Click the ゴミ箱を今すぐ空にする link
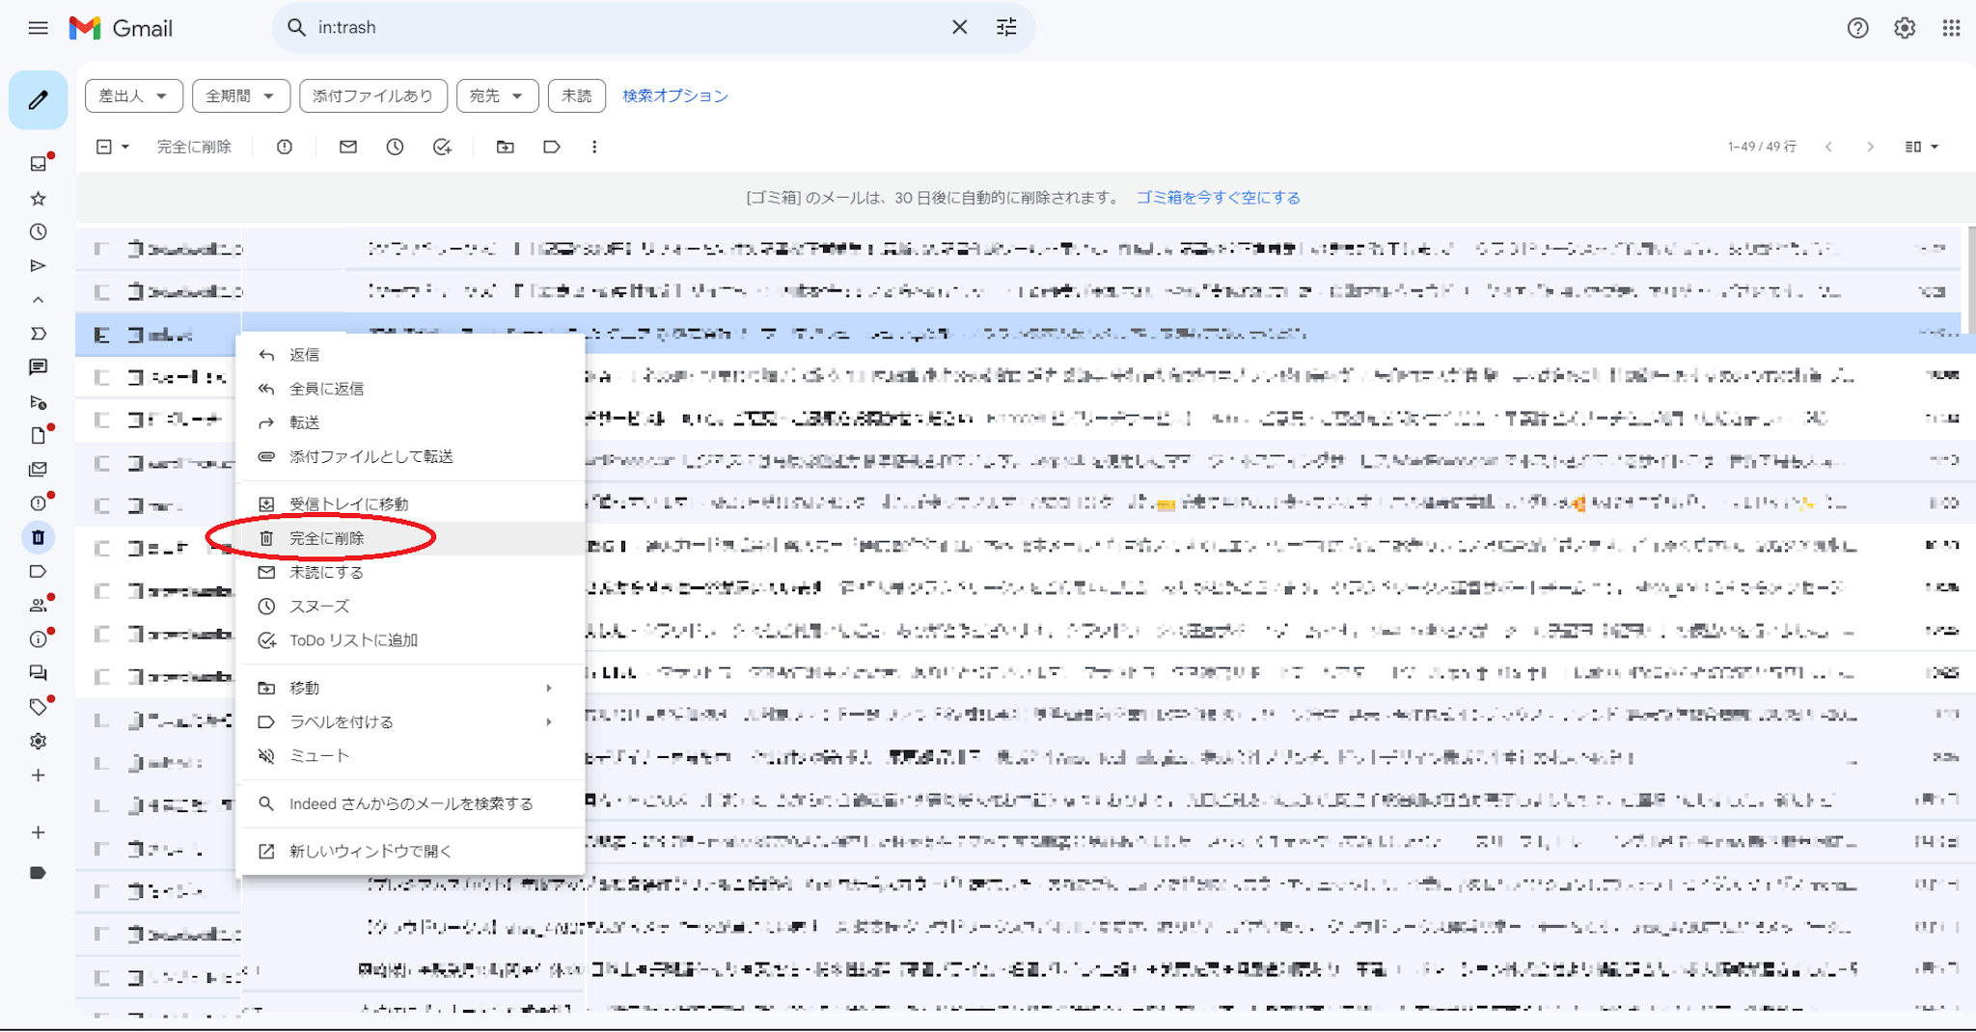This screenshot has width=1976, height=1032. 1218,198
